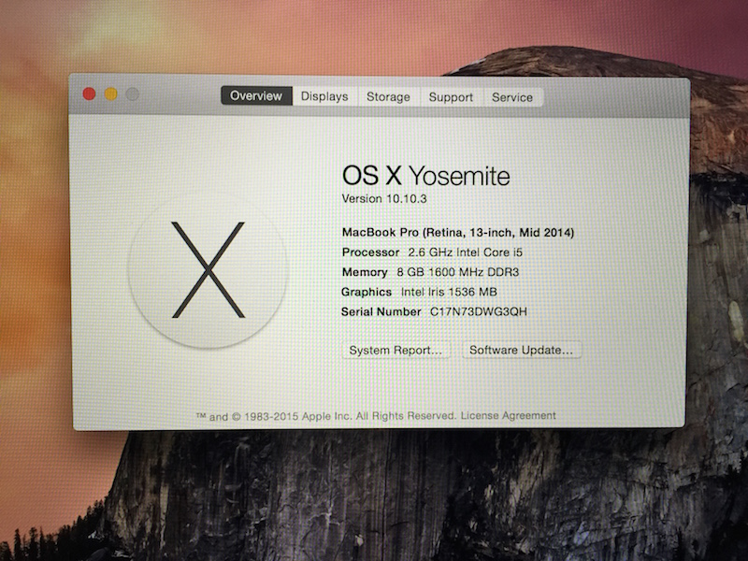Select serial number C17N73DWG3QH
Image resolution: width=748 pixels, height=561 pixels.
click(x=479, y=311)
